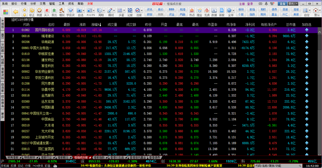Add 国开国际投资 to watchlist with plus
The width and height of the screenshot is (322, 168).
tap(307, 30)
